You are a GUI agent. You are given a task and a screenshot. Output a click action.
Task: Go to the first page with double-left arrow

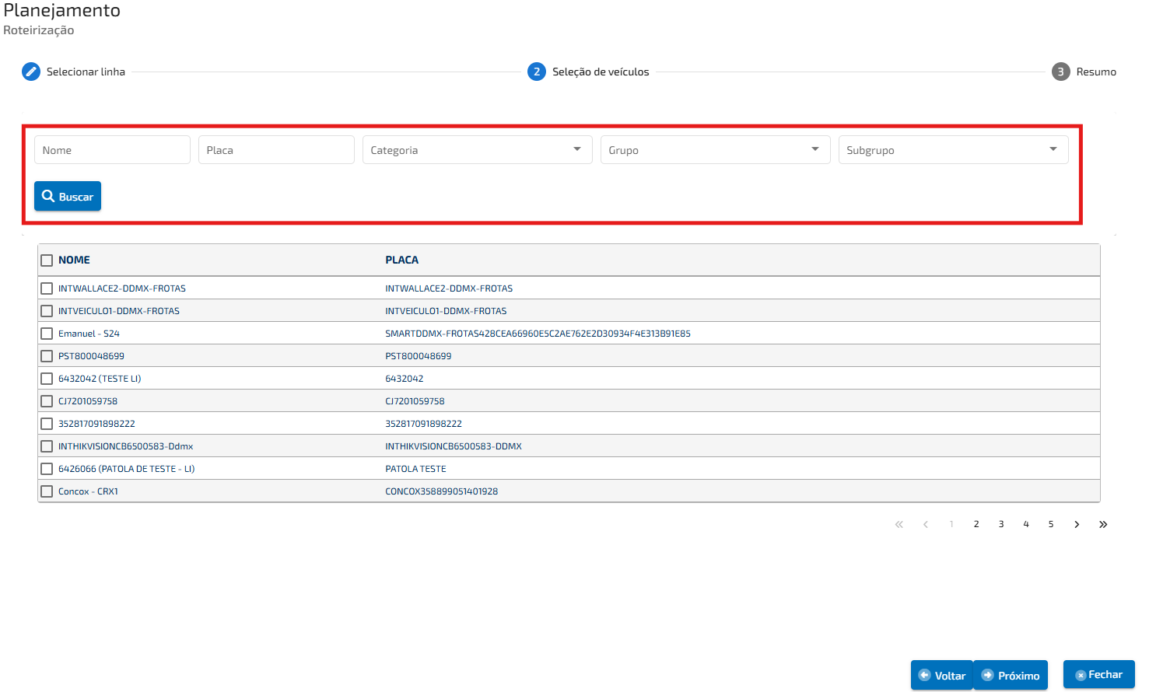(899, 524)
